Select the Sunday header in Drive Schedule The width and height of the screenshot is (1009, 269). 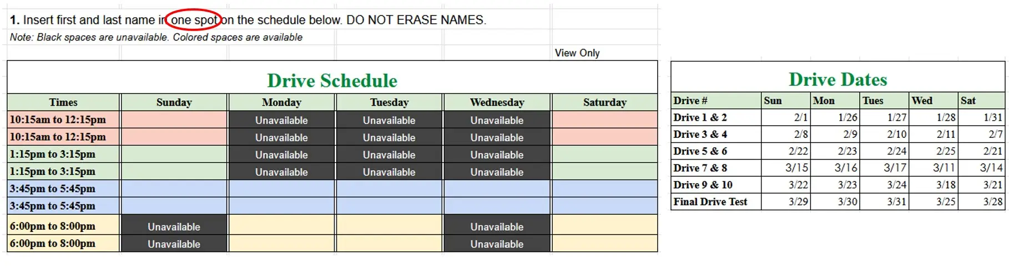tap(174, 102)
